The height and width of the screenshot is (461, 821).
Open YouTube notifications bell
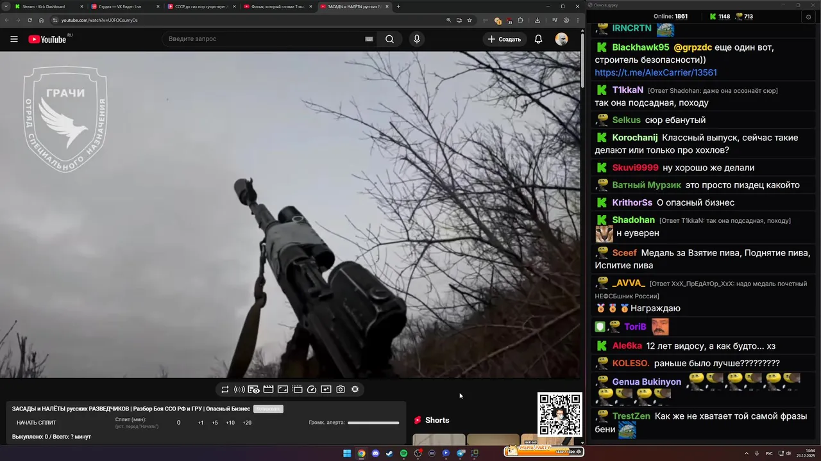[538, 39]
